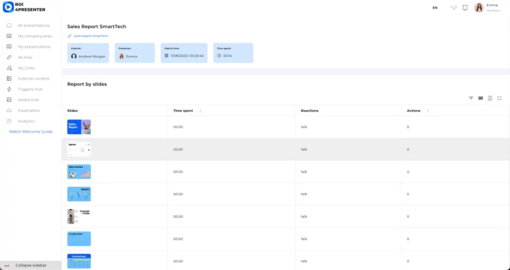The width and height of the screenshot is (510, 270).
Task: Open Parameters section
Action: [x=29, y=111]
